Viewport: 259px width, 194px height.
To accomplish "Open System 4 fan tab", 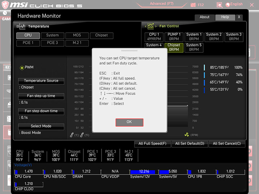I will (x=154, y=45).
